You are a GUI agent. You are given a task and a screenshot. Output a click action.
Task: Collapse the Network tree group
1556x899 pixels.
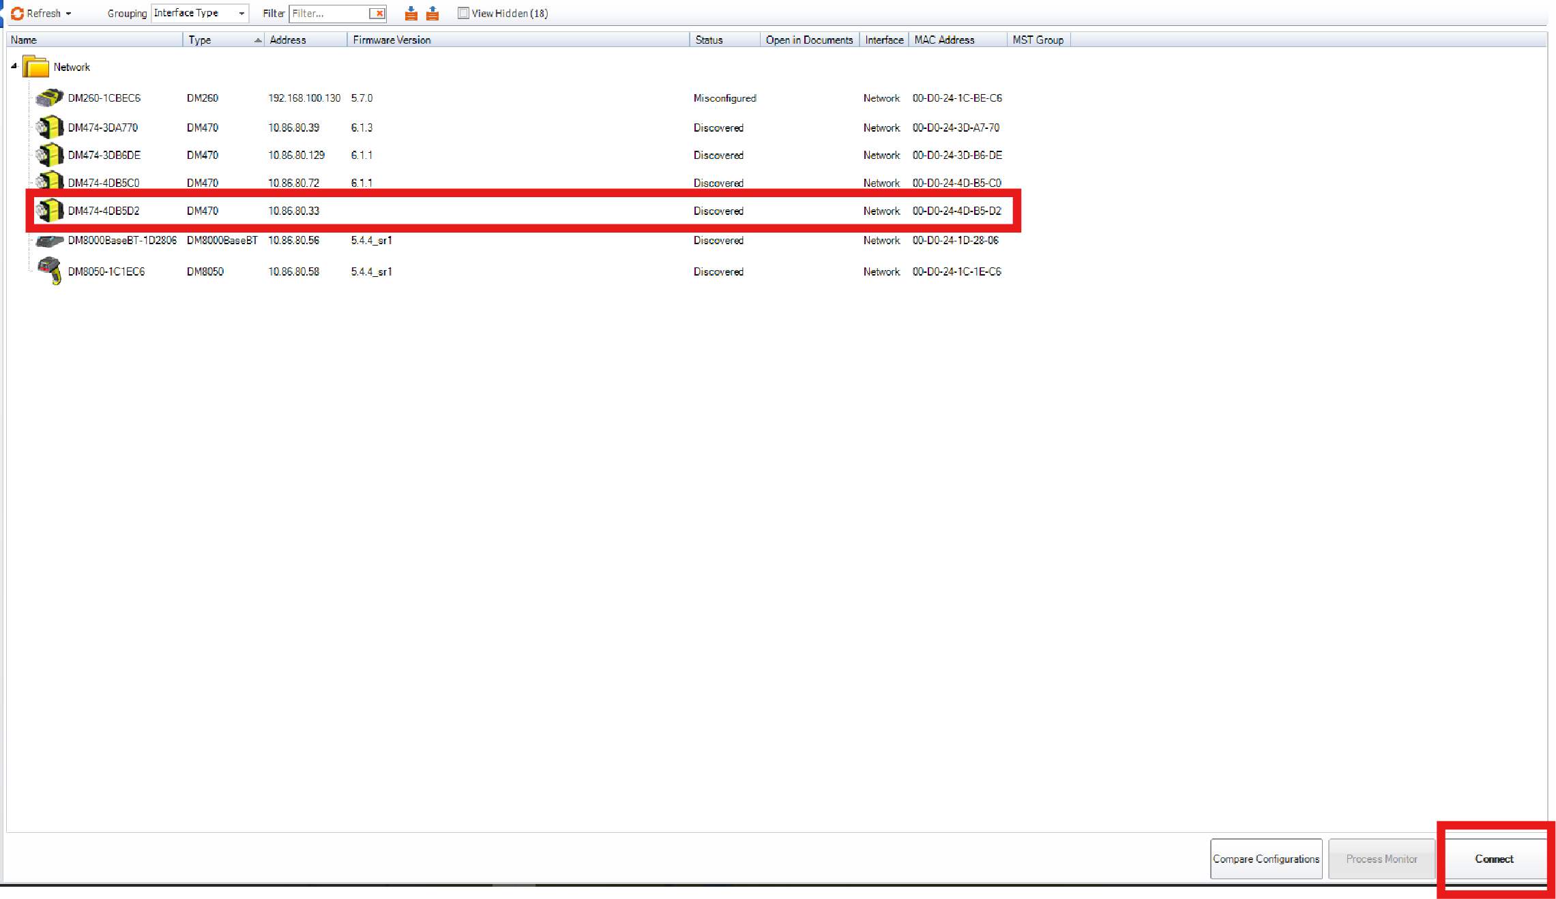tap(14, 66)
